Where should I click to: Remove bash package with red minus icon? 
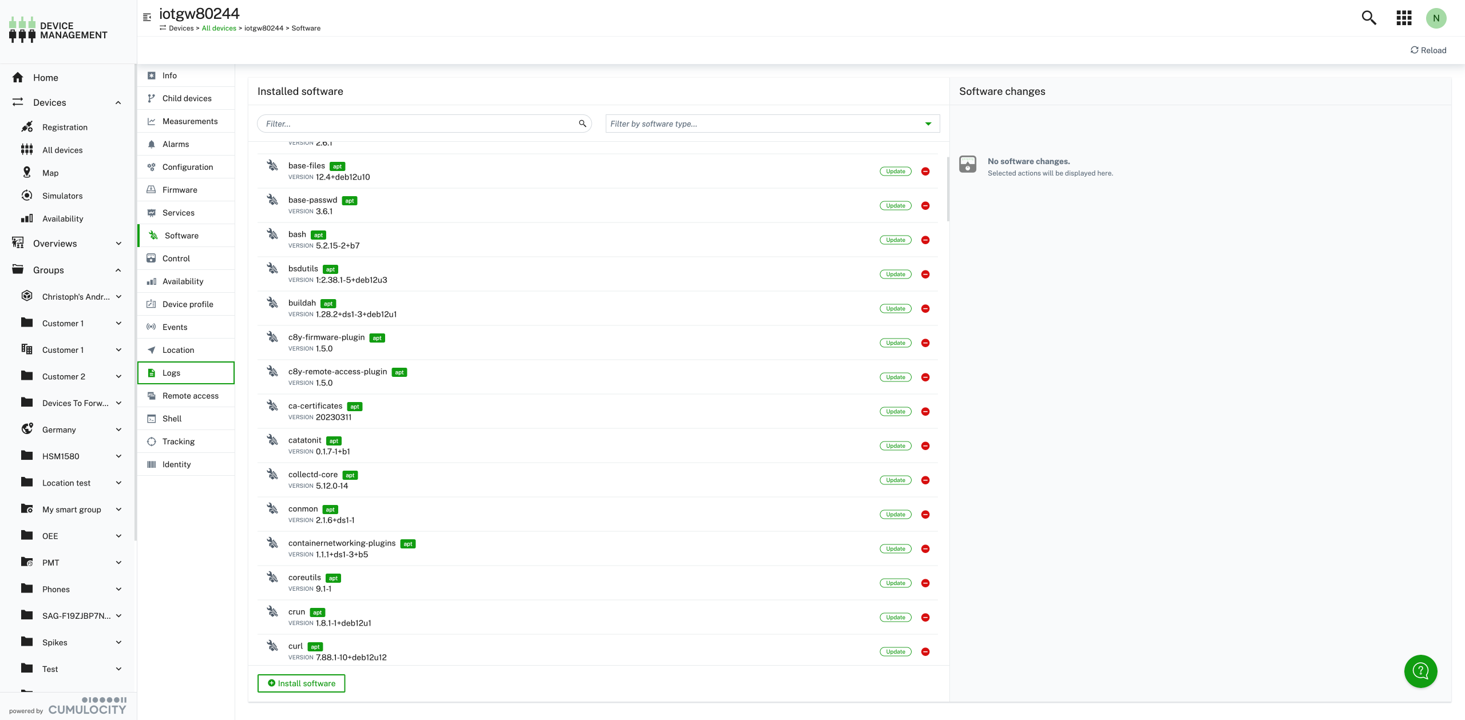pos(925,240)
